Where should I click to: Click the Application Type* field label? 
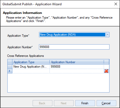[x=18, y=36]
